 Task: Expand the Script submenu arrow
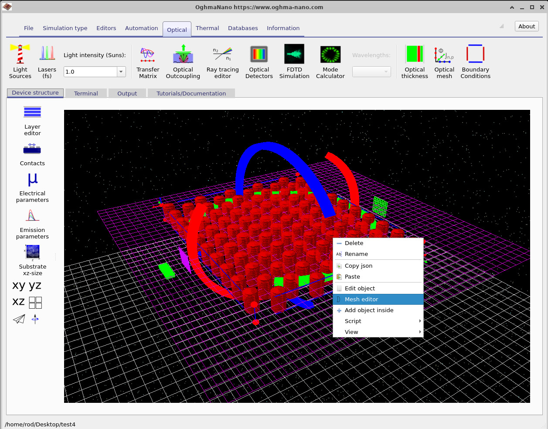420,321
